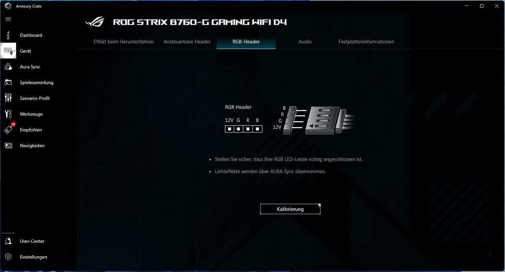Click the Empfohlen tag icon
The height and width of the screenshot is (272, 505).
click(x=9, y=129)
